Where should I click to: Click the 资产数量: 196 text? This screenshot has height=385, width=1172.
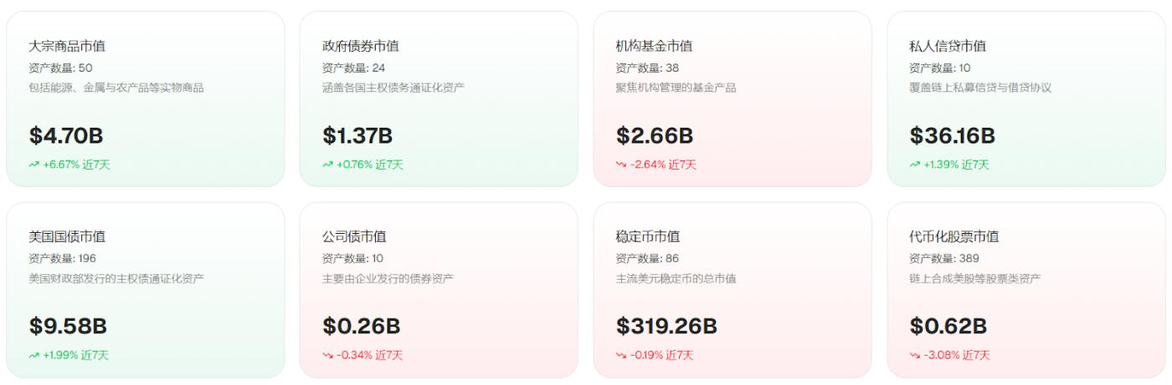point(62,258)
